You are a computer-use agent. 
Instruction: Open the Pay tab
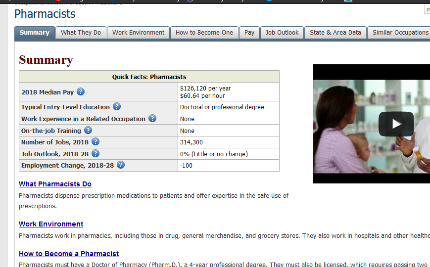[249, 33]
